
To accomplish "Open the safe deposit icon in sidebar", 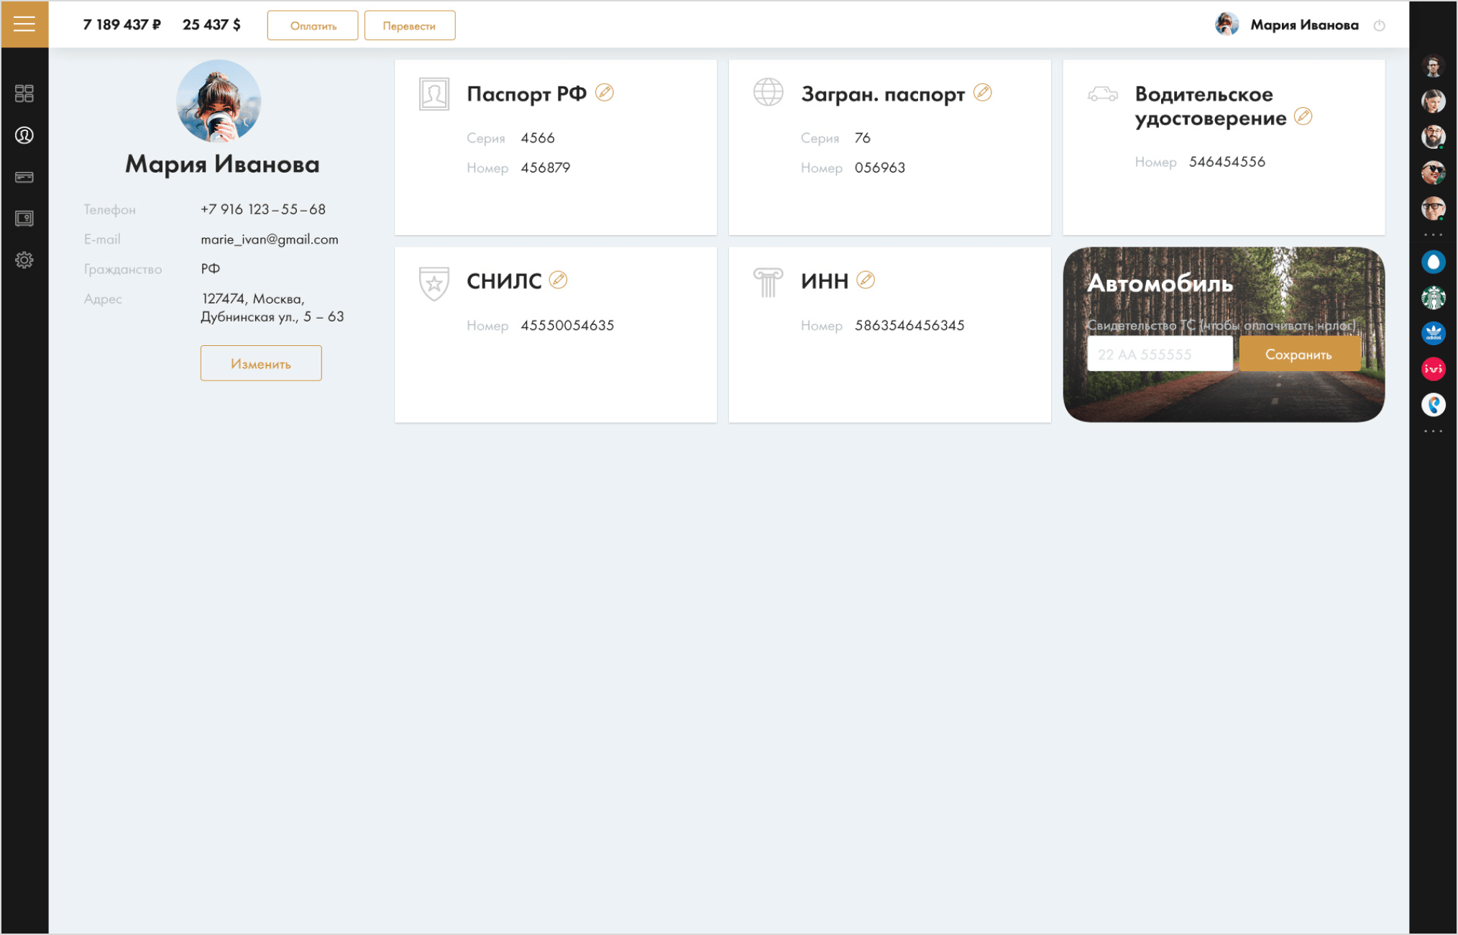I will (24, 219).
